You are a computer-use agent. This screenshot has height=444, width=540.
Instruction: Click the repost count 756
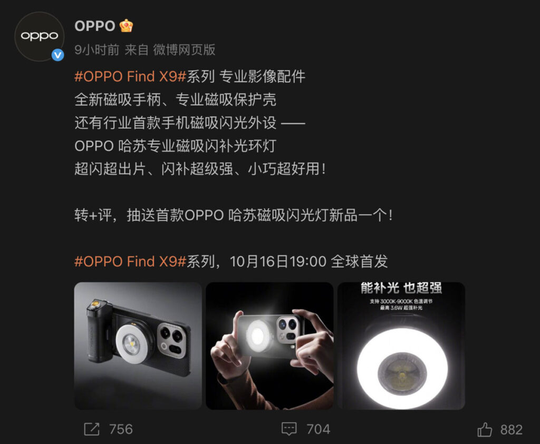pos(121,429)
